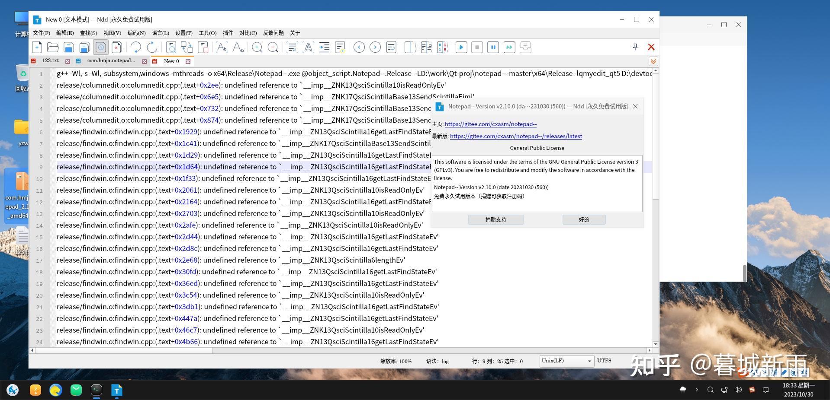Open the 编码(N) menu

(137, 33)
